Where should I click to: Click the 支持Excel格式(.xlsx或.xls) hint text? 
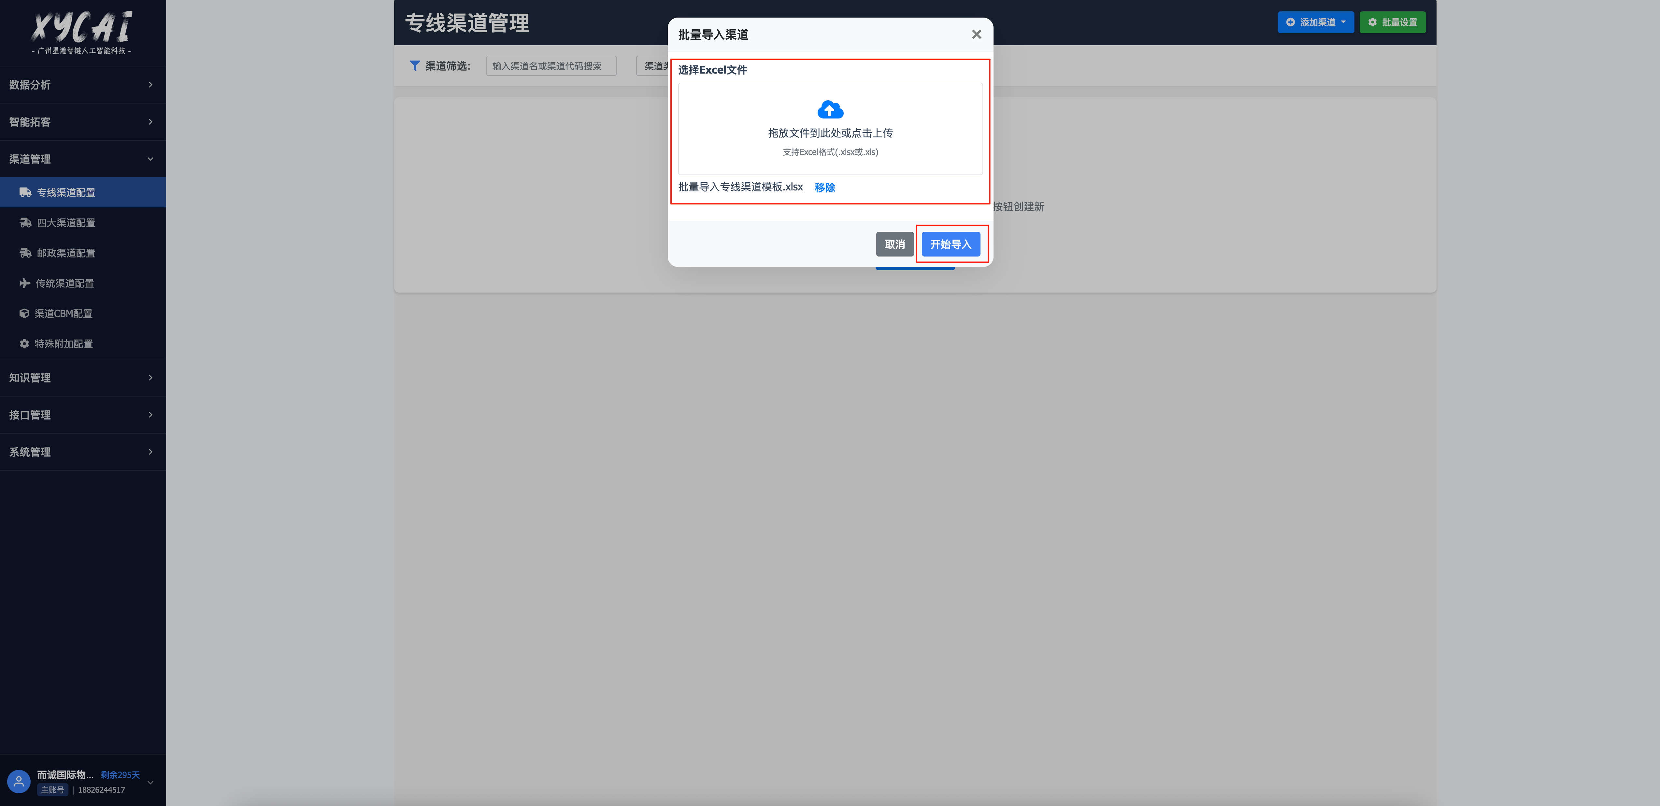pos(830,152)
